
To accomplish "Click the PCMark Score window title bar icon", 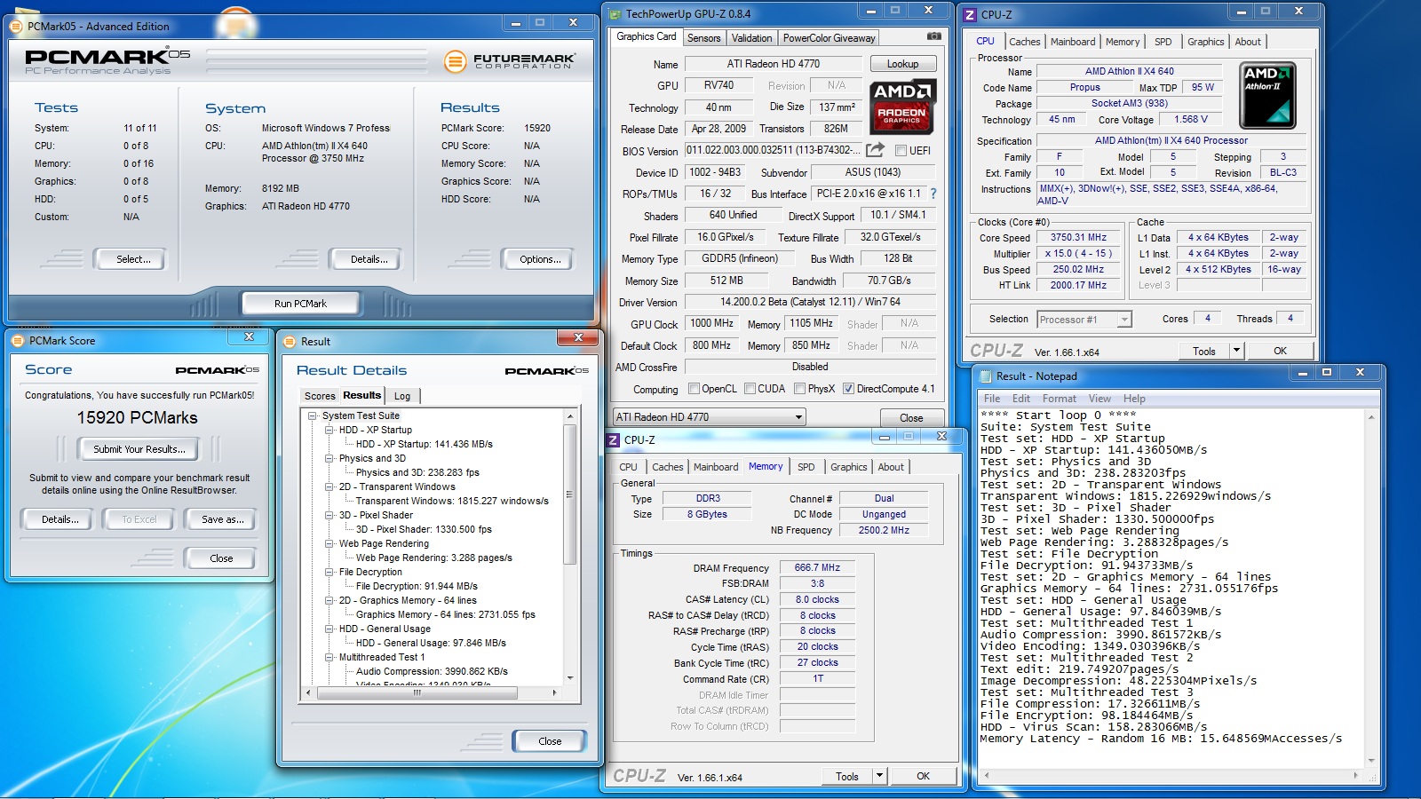I will pos(18,341).
